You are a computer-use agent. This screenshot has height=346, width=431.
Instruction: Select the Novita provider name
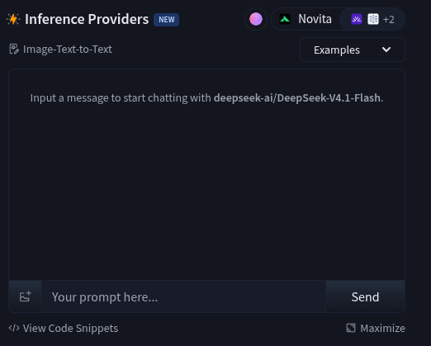click(x=315, y=19)
